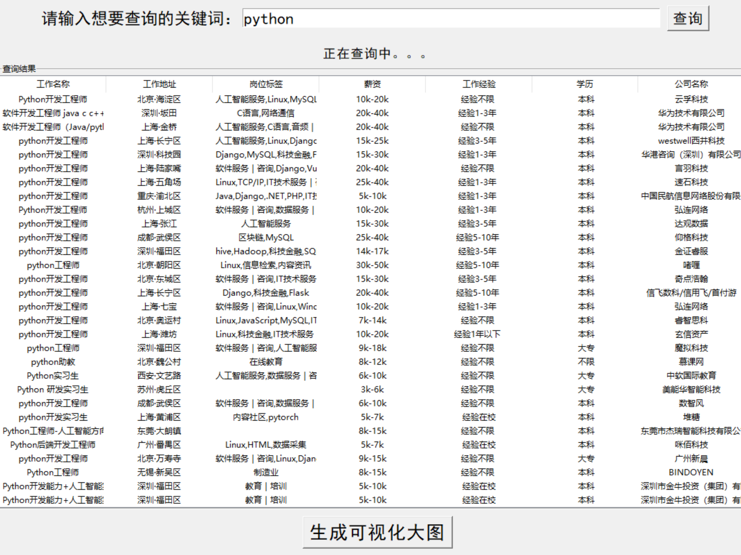Select the 广州新晨 company cell
Image resolution: width=741 pixels, height=555 pixels.
click(691, 458)
